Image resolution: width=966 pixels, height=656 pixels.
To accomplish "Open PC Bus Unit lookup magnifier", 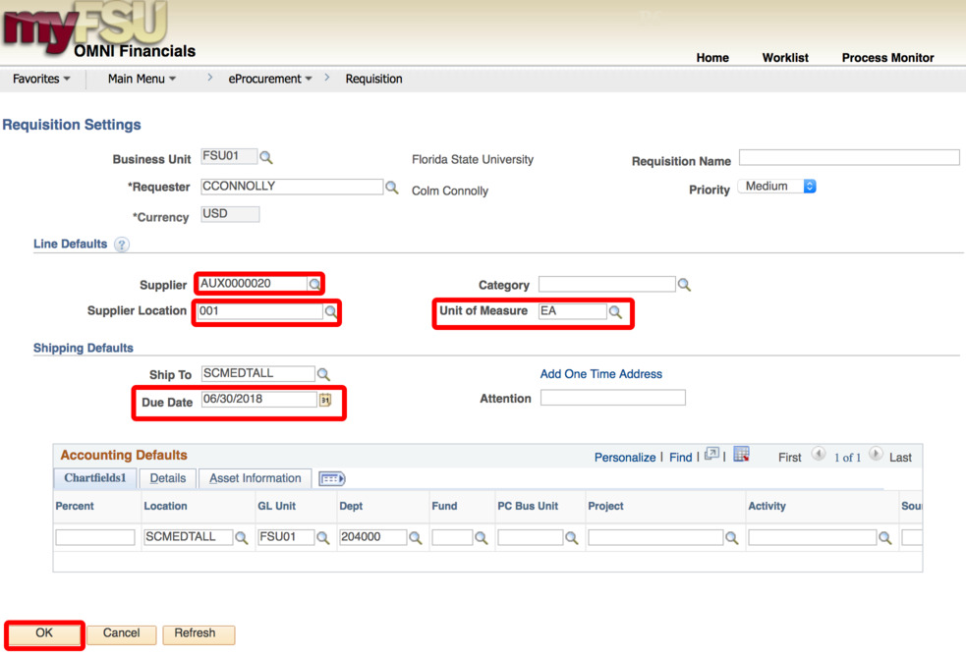I will tap(572, 538).
